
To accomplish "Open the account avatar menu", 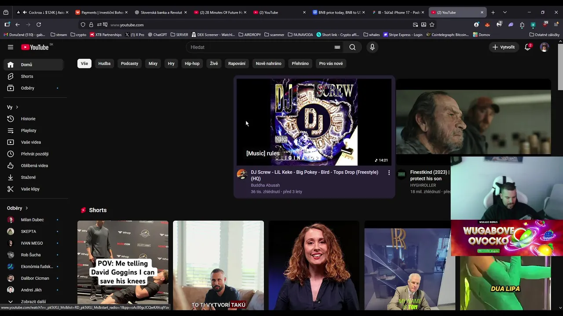I will (545, 47).
